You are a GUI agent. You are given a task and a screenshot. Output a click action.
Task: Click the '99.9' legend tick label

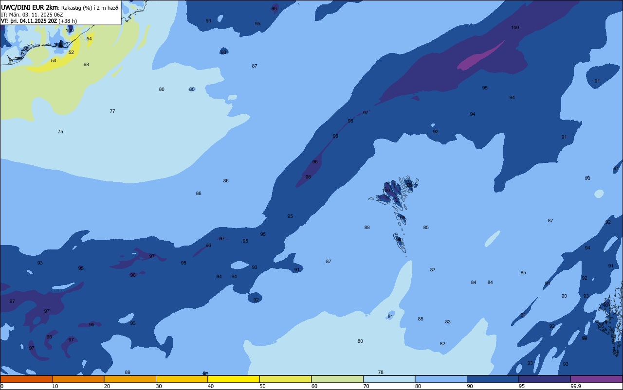(x=576, y=386)
